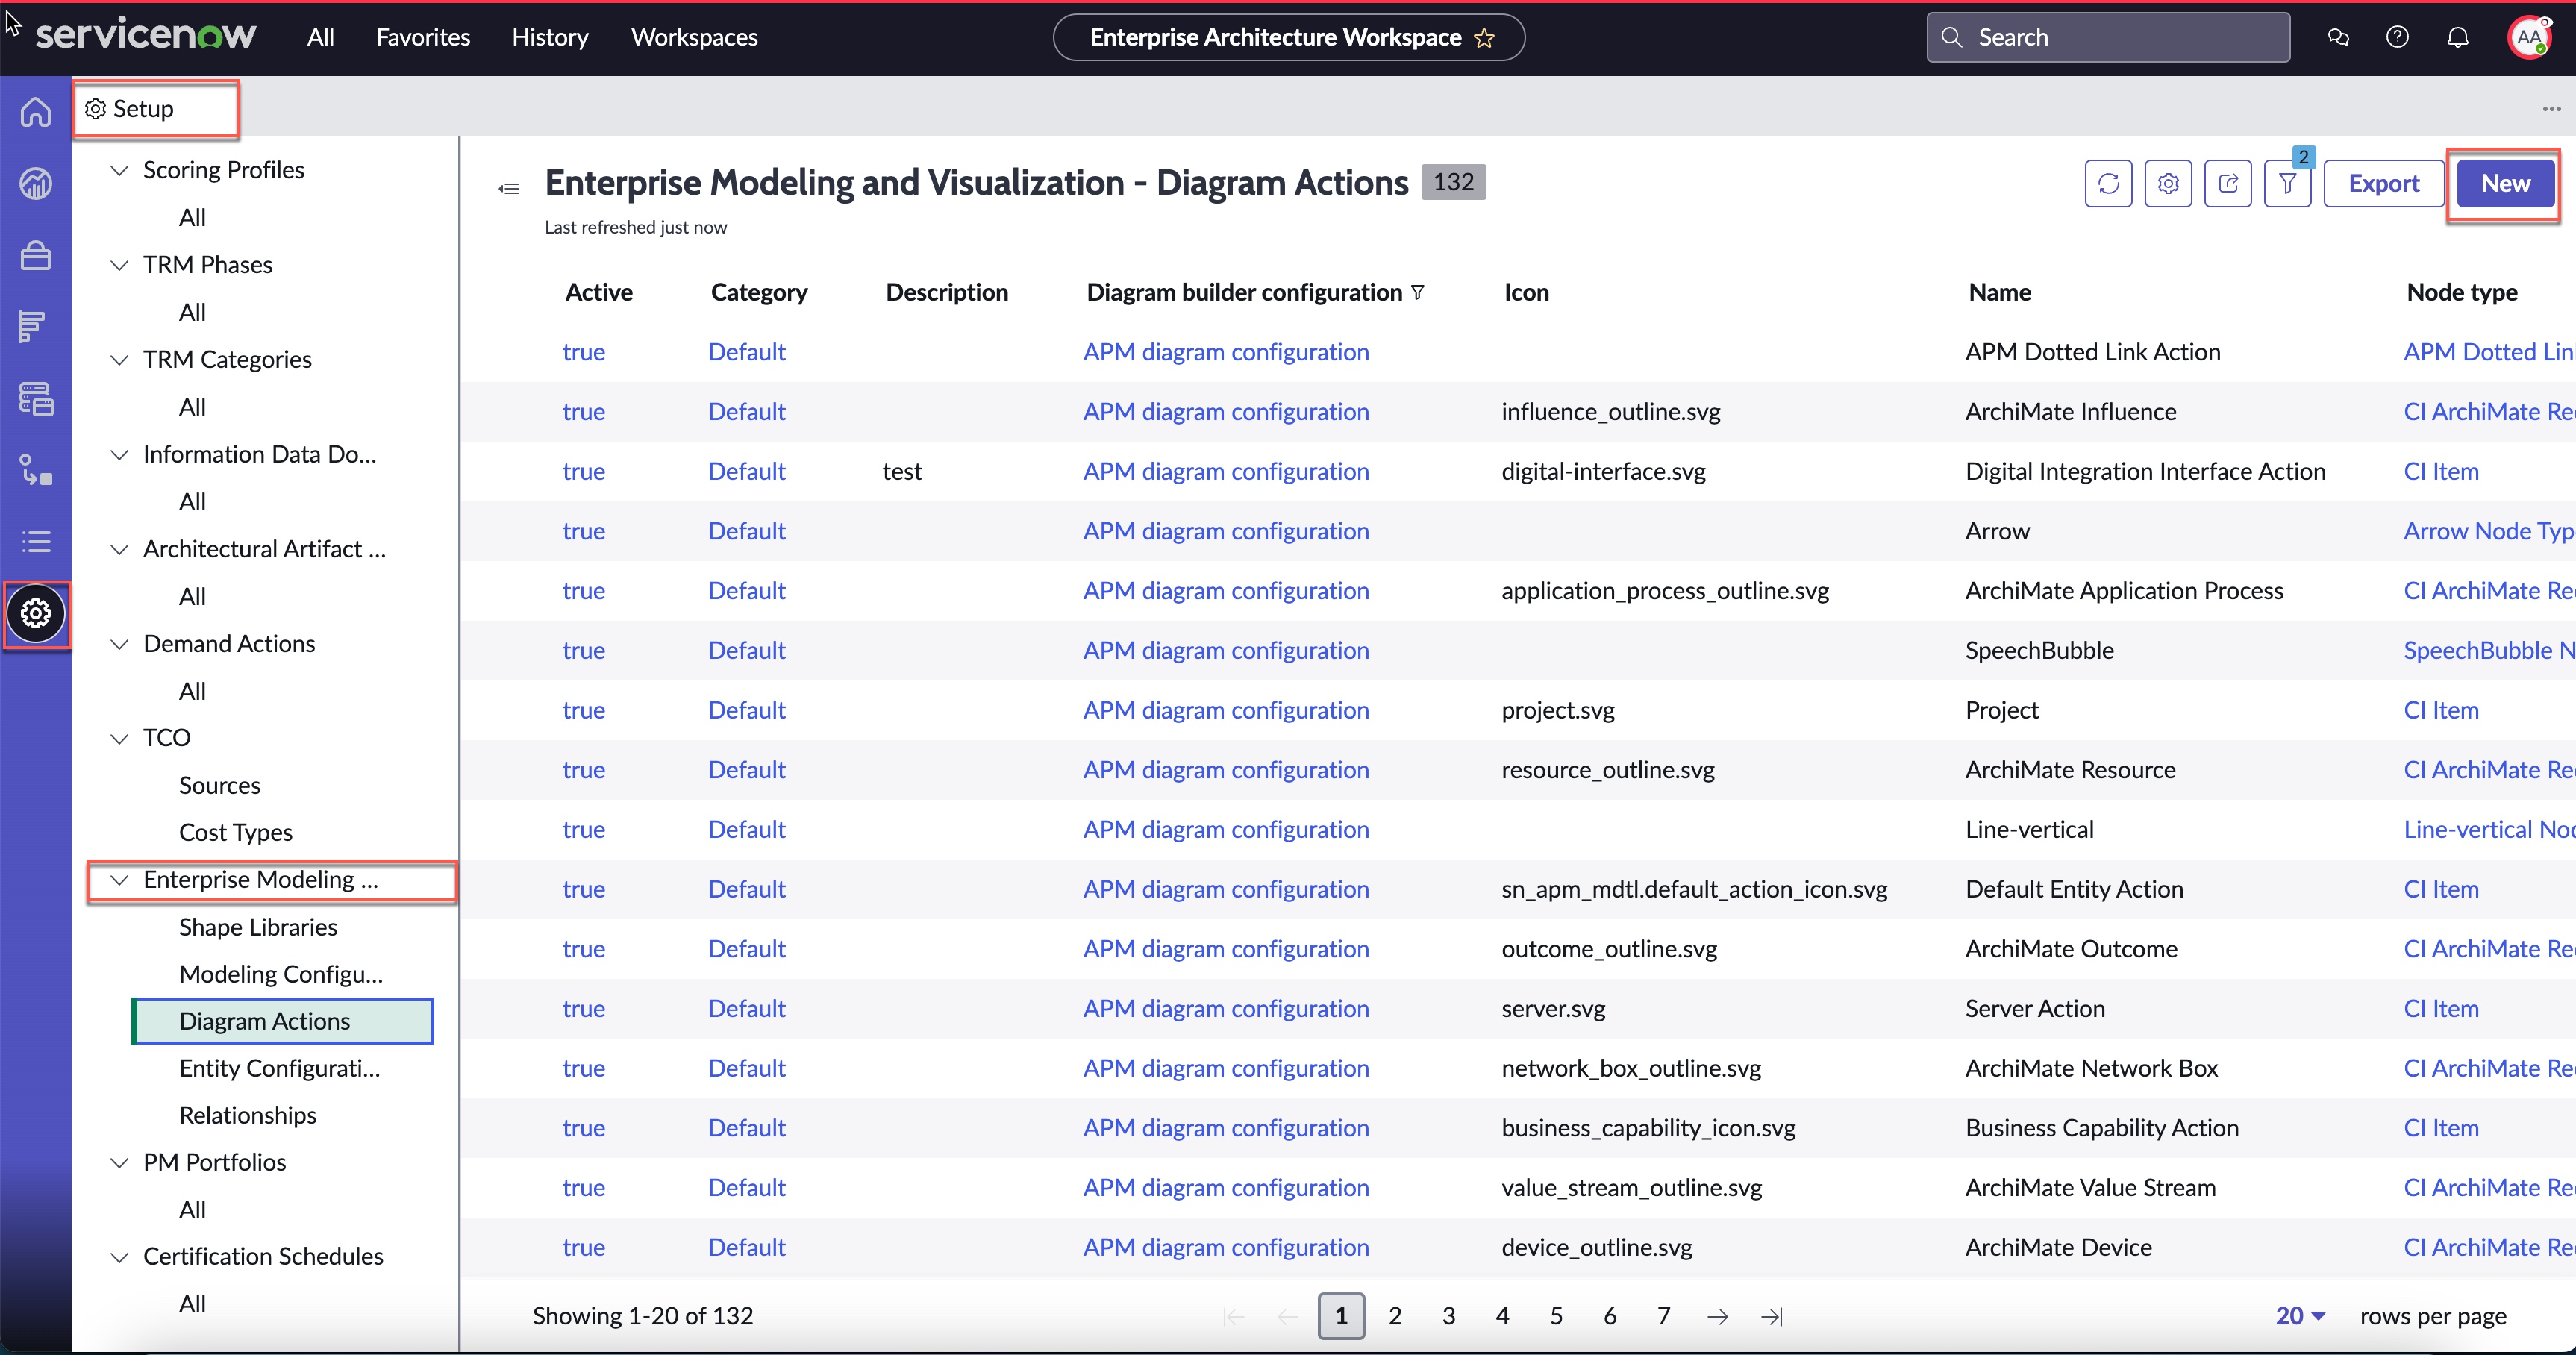This screenshot has width=2576, height=1355.
Task: Open the list icon in left sidebar
Action: 36,541
